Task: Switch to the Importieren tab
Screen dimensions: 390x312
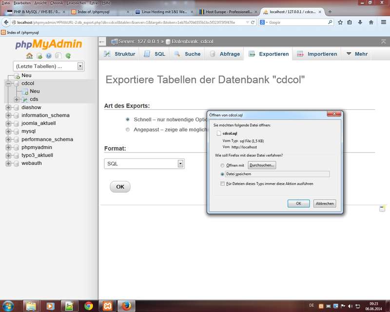Action: tap(317, 54)
